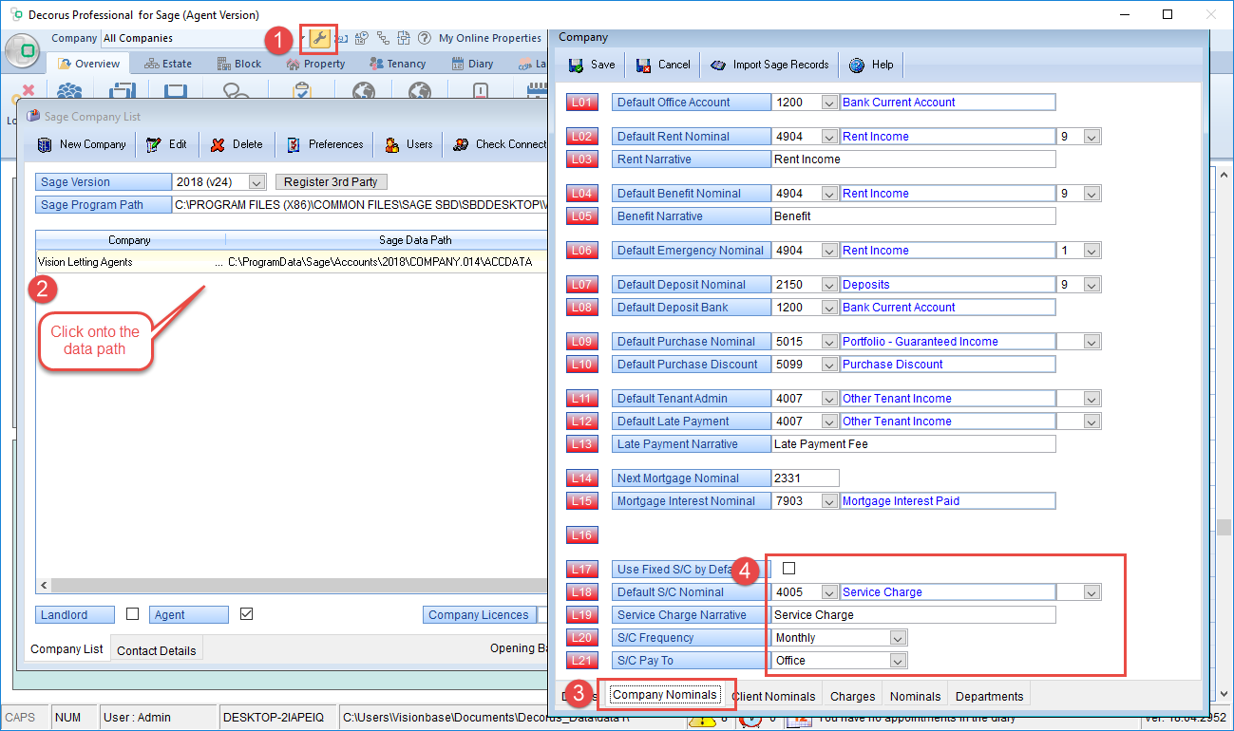This screenshot has height=731, width=1234.
Task: Click the Delete red X icon
Action: tap(218, 144)
